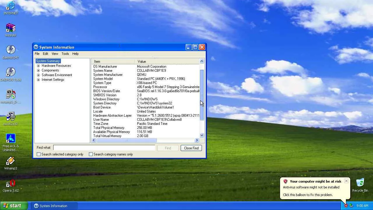Open the View menu
This screenshot has height=210, width=373.
pos(55,54)
